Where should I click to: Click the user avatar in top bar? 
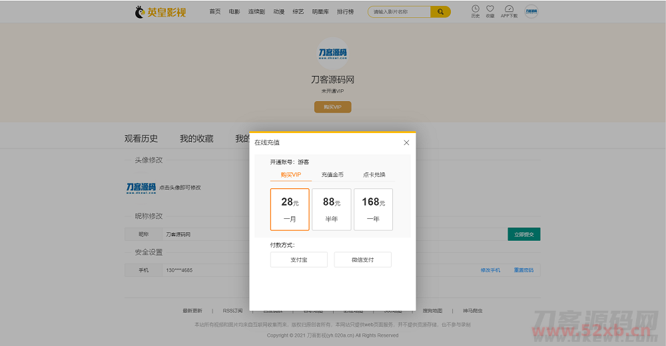(x=531, y=11)
